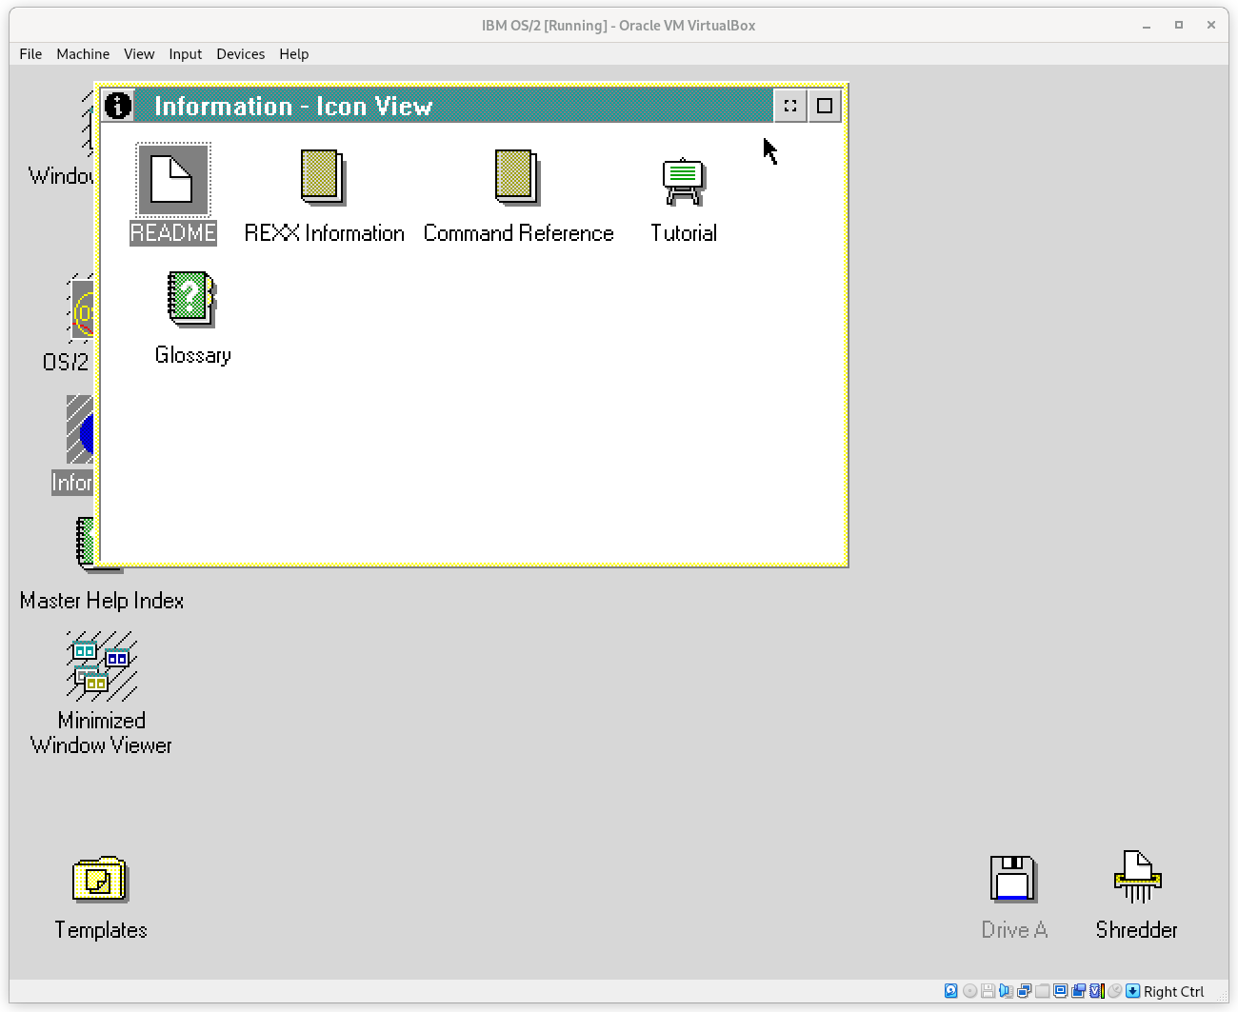
Task: Click the audio status bar icon
Action: coord(1006,991)
